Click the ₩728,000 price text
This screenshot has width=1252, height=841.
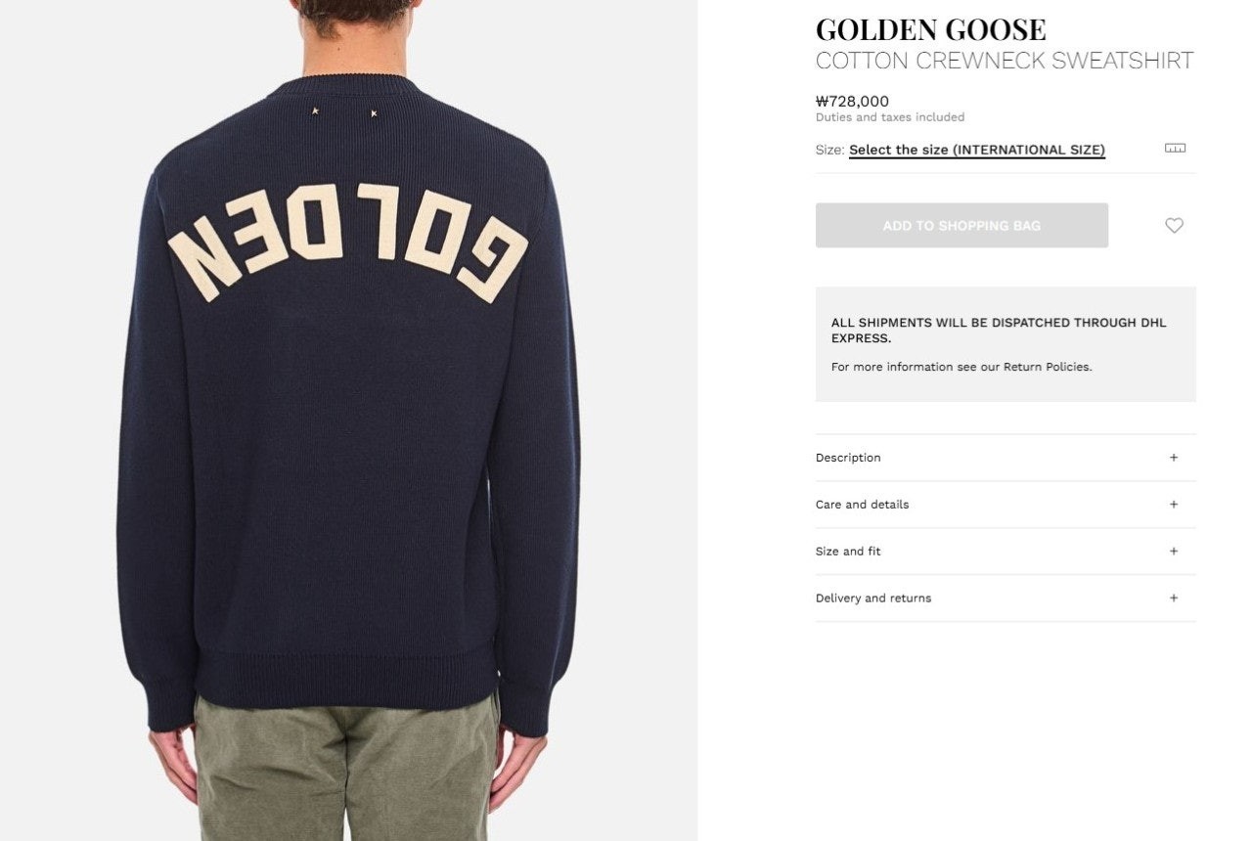pyautogui.click(x=852, y=101)
